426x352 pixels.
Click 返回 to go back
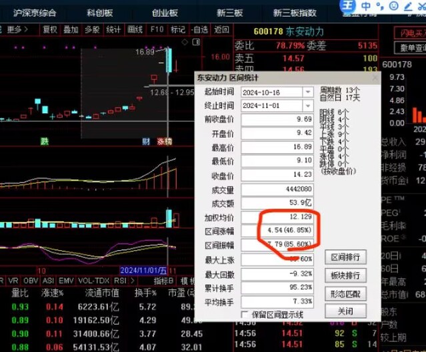[x=221, y=29]
